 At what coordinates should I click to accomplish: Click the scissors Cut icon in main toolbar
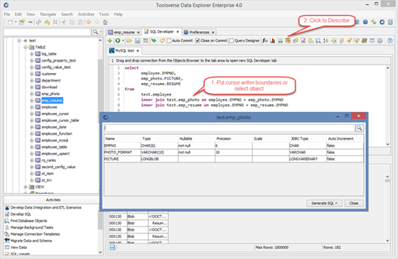(63, 22)
